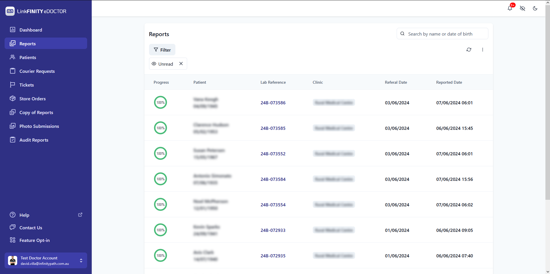Switch to dark mode moon icon
Image resolution: width=550 pixels, height=274 pixels.
pos(535,8)
